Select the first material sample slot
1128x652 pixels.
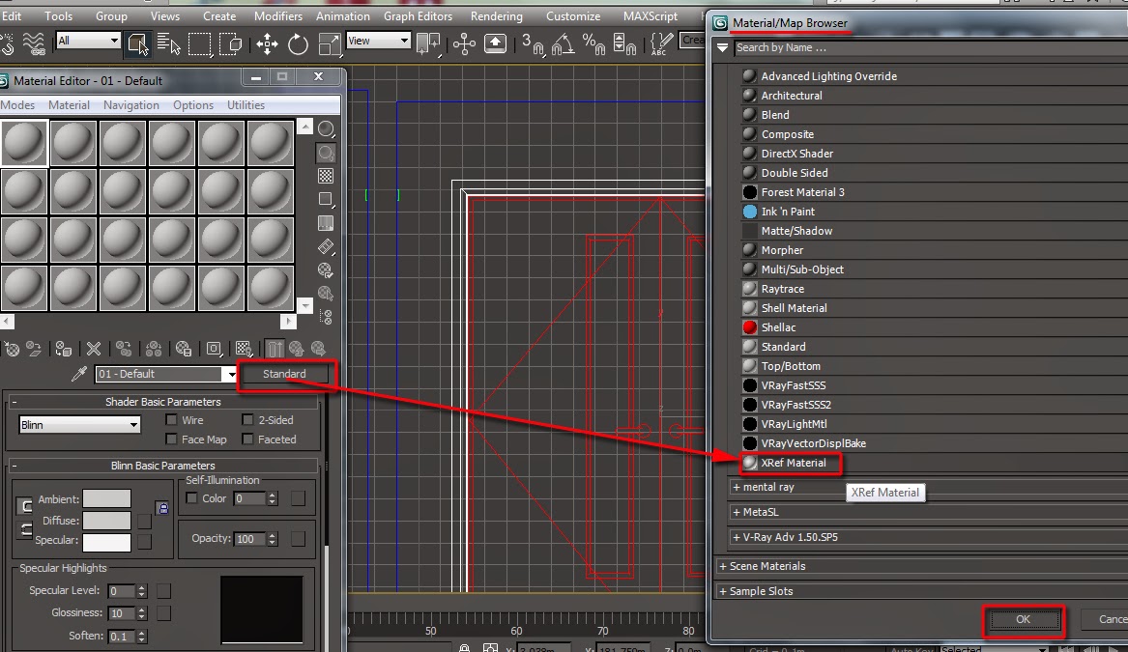[24, 142]
